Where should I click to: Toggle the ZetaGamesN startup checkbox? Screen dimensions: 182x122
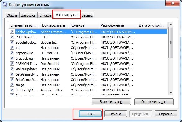pyautogui.click(x=12, y=74)
